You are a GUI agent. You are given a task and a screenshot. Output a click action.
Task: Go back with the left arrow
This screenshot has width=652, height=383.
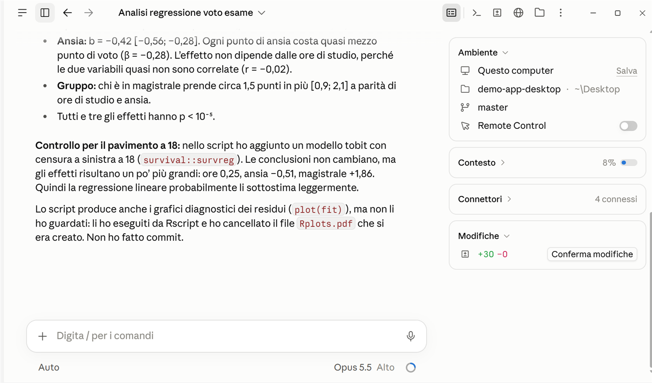pos(68,13)
